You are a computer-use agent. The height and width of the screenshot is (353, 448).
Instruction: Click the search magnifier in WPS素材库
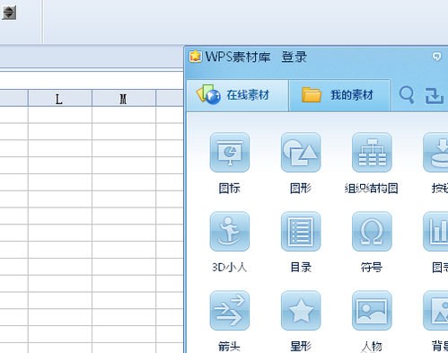coord(407,95)
